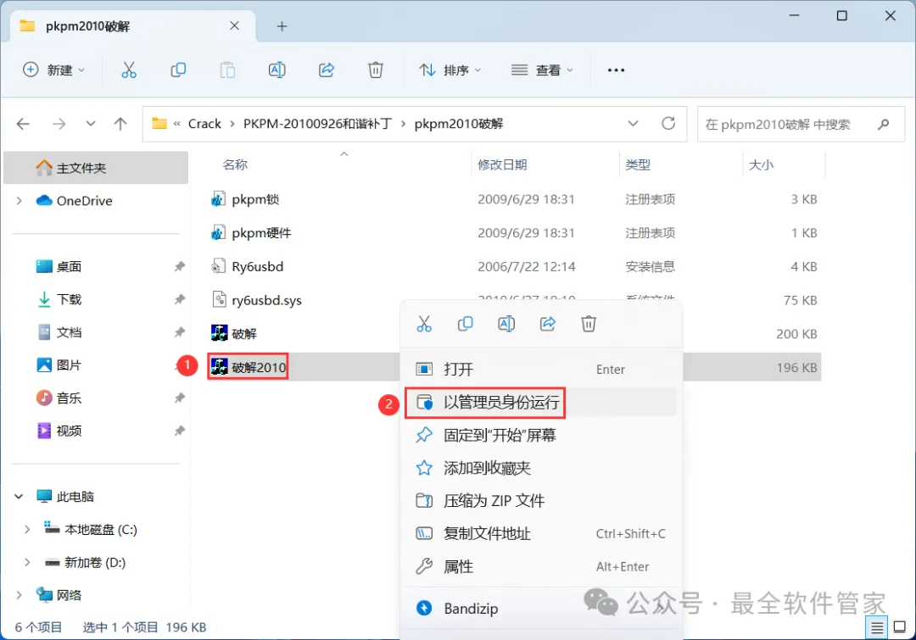The width and height of the screenshot is (916, 640).
Task: Open the 排序 sort dropdown
Action: tap(450, 70)
